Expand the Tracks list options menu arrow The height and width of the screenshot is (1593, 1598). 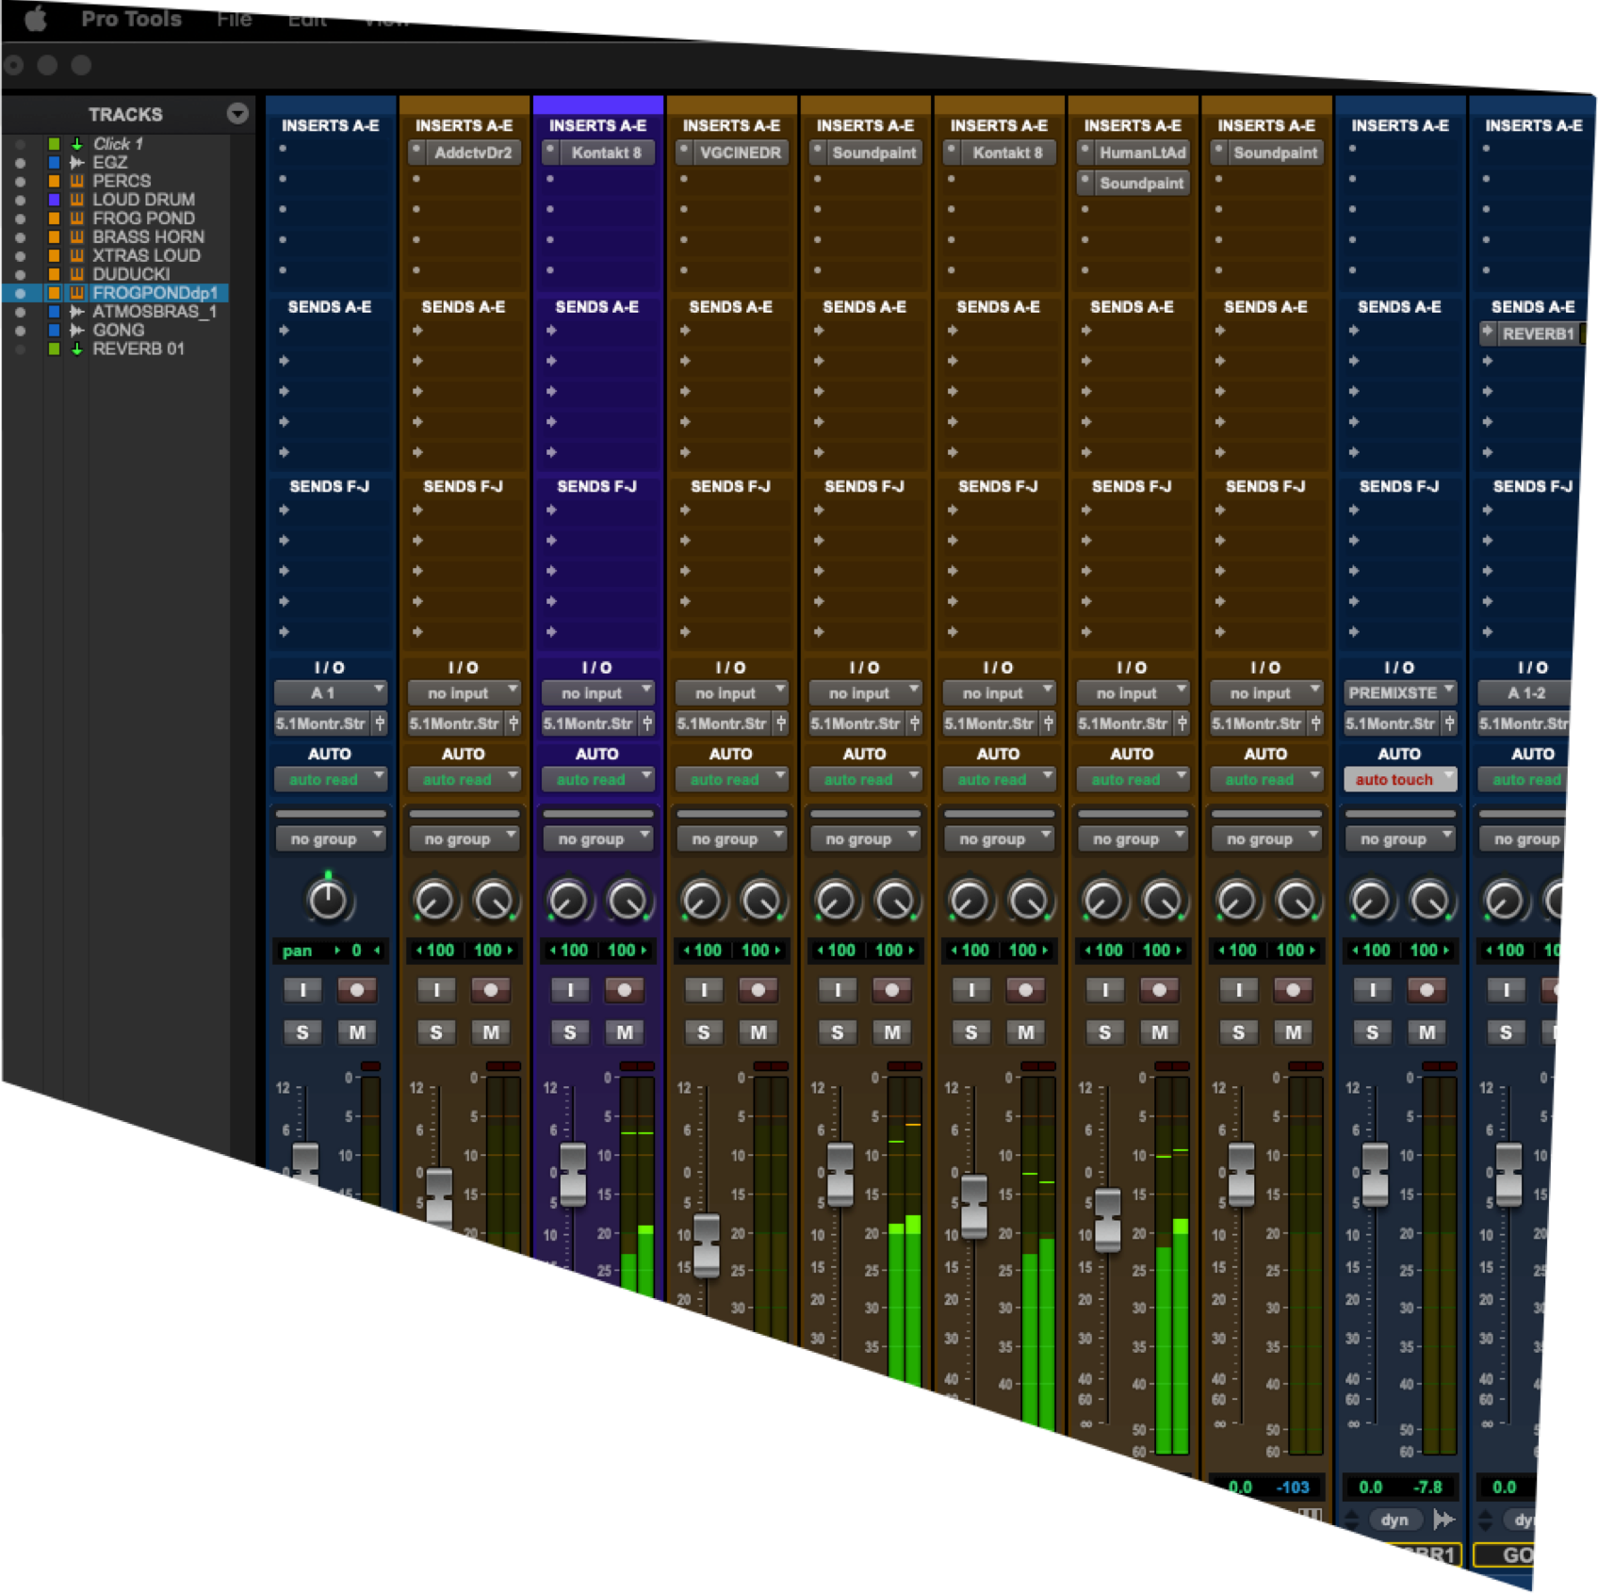point(237,114)
